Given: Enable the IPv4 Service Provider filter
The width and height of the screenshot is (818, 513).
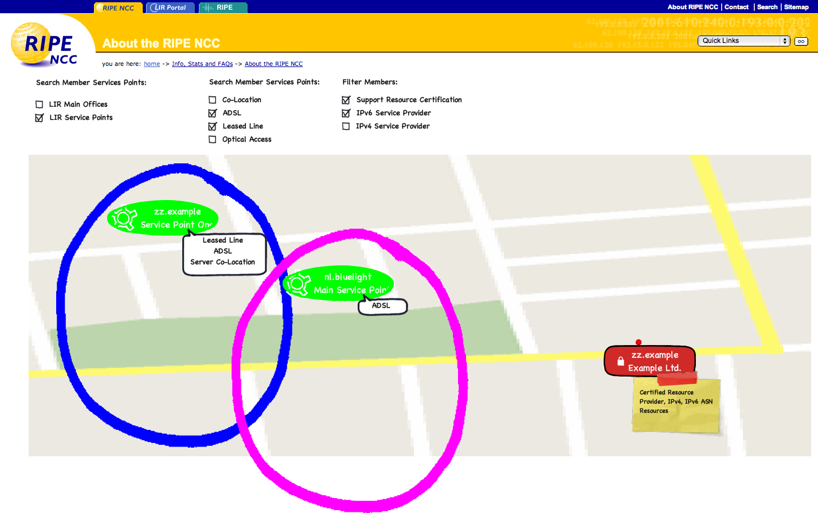Looking at the screenshot, I should coord(346,126).
